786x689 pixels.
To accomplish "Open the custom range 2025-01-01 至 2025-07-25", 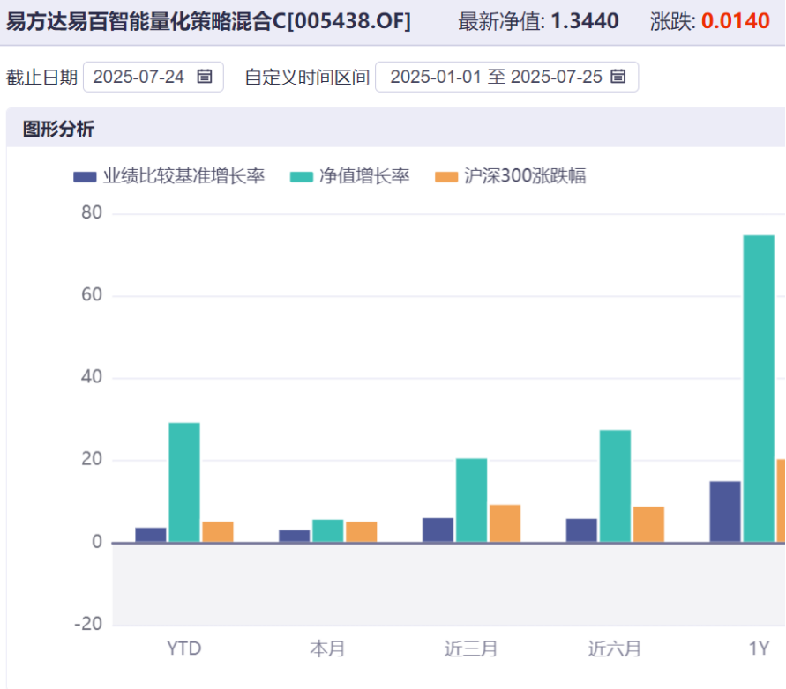I will pos(506,78).
